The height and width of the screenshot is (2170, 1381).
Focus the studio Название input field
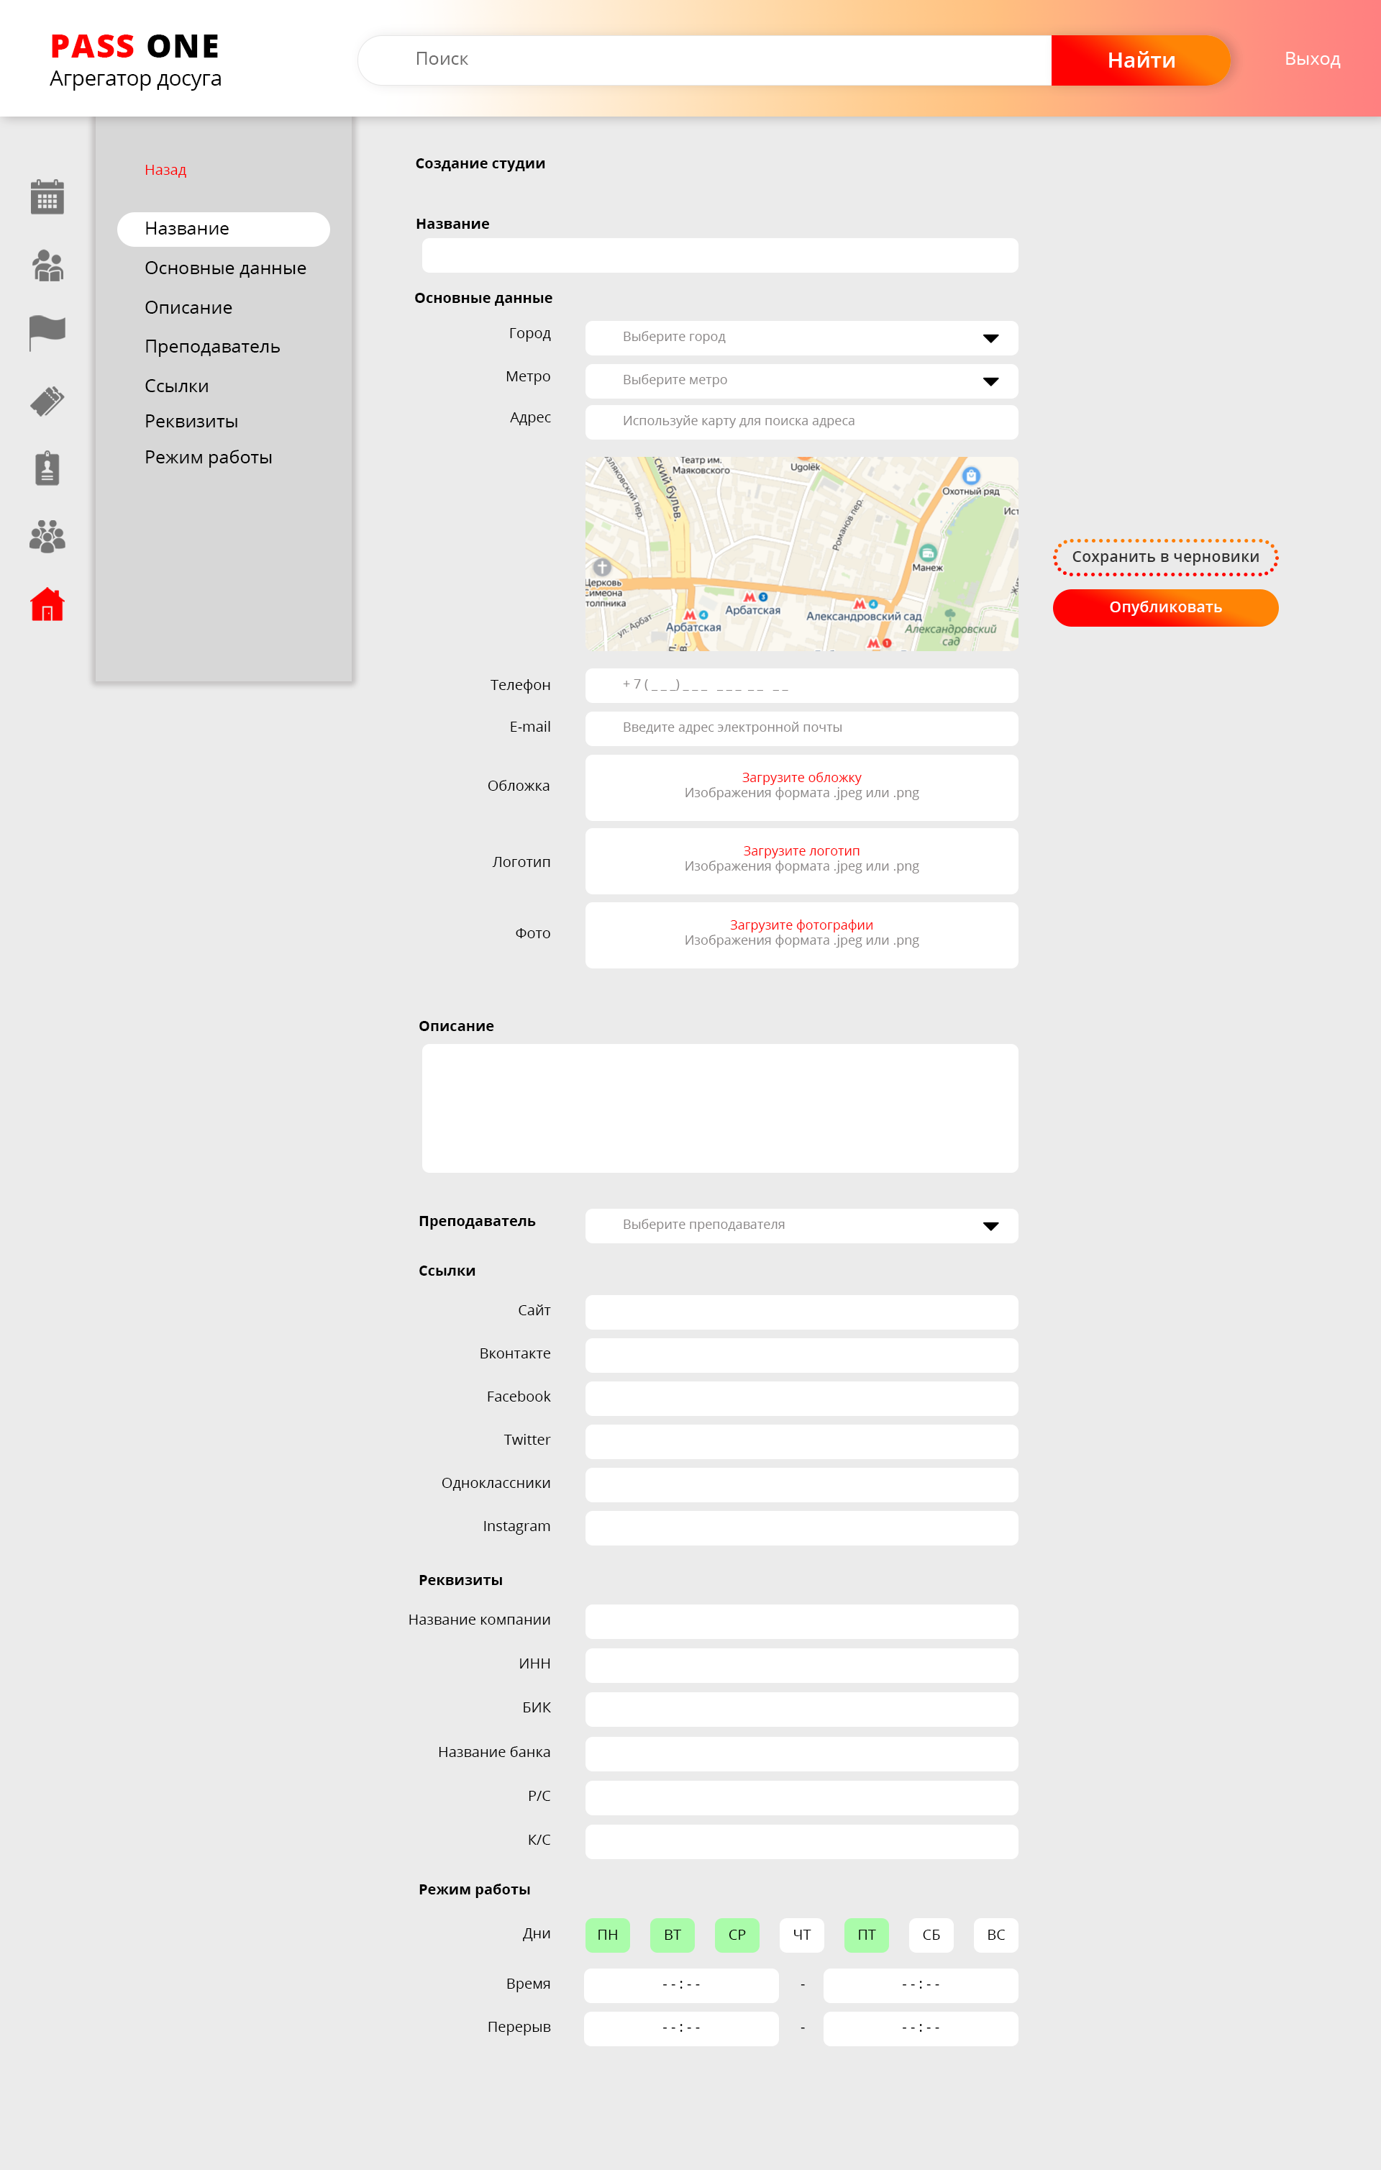[720, 256]
